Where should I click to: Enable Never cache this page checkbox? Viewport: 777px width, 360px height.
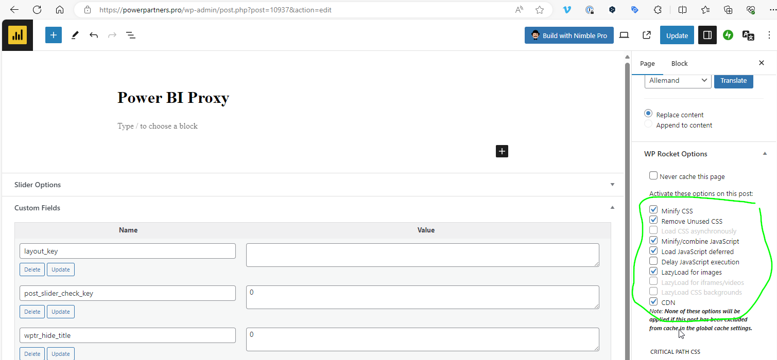pos(653,176)
